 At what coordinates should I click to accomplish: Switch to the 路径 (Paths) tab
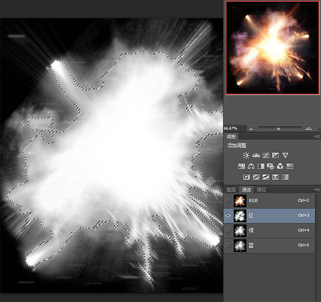click(261, 189)
